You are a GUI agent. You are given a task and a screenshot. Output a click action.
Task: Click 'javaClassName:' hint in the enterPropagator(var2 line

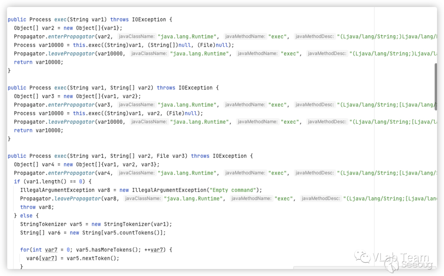point(136,37)
